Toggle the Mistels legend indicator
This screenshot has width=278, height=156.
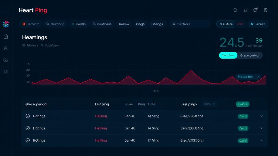(24, 45)
